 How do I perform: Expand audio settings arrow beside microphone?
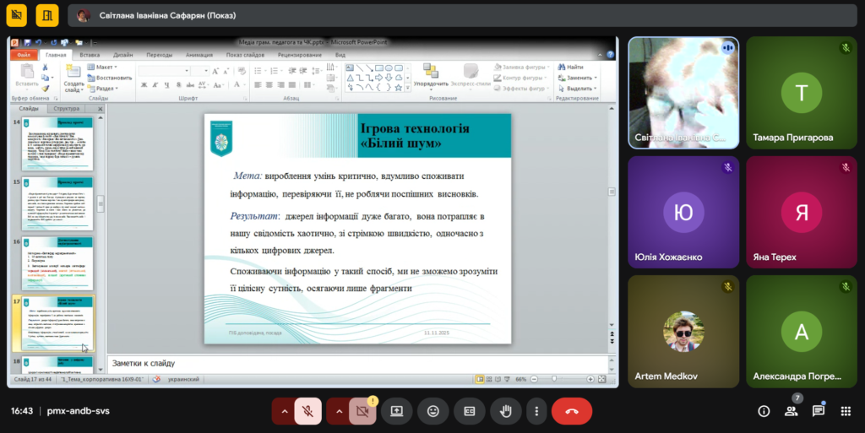[284, 411]
